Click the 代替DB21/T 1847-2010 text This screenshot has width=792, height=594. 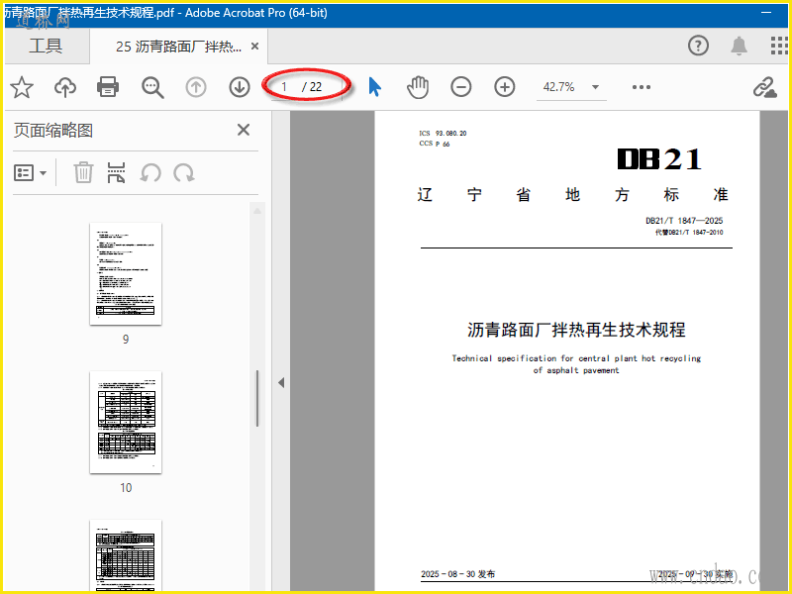click(x=689, y=233)
